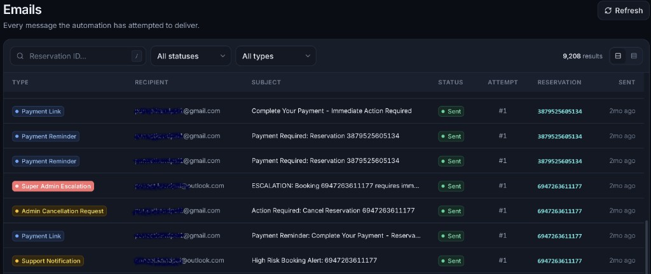651x274 pixels.
Task: Open reservation 6947263611177 in the Support Notification row
Action: 559,261
